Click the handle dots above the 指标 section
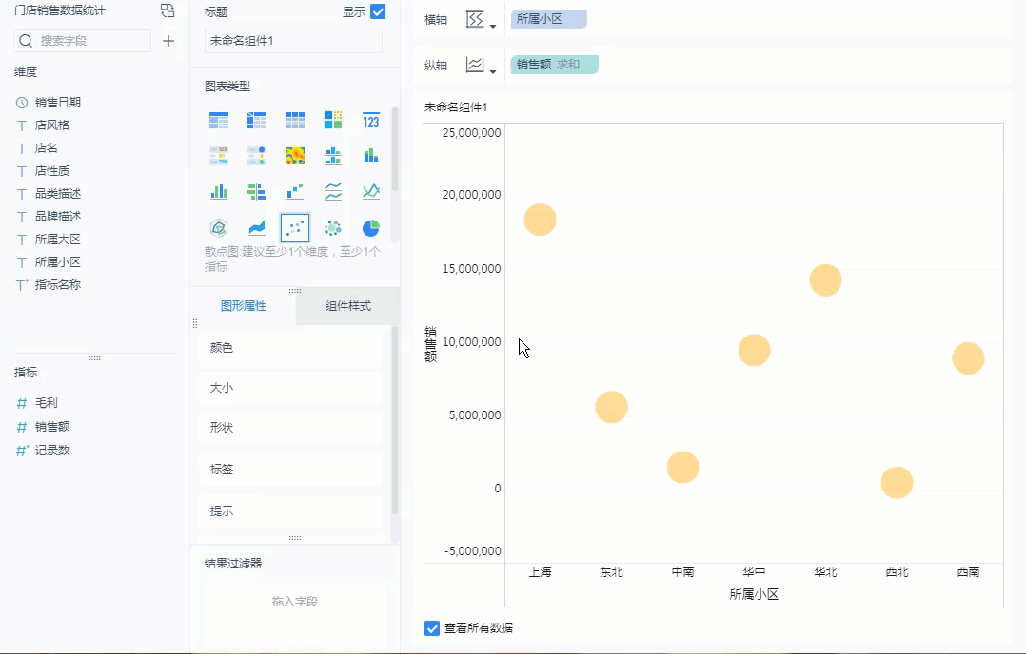The image size is (1026, 654). point(95,358)
